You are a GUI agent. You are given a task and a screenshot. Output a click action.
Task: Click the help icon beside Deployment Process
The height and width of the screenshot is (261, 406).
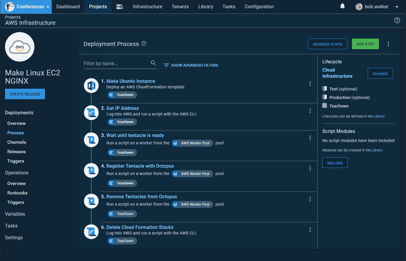[x=144, y=44]
